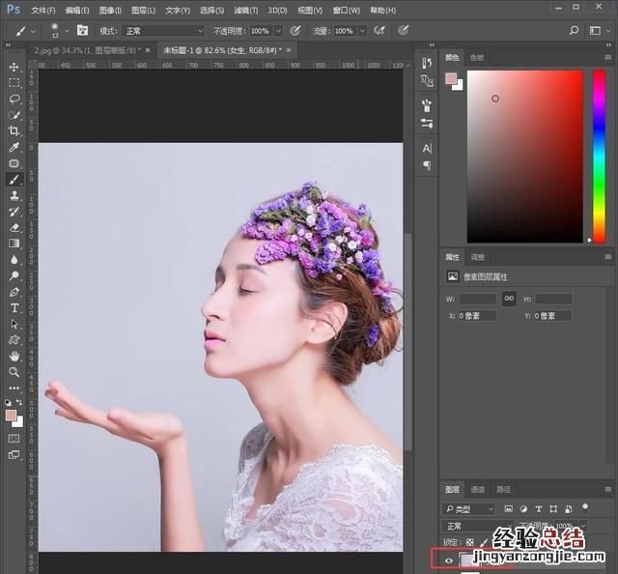Select the Horizontal Type tool
618x574 pixels.
(x=14, y=307)
